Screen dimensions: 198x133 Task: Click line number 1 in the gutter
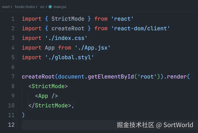click(x=13, y=19)
